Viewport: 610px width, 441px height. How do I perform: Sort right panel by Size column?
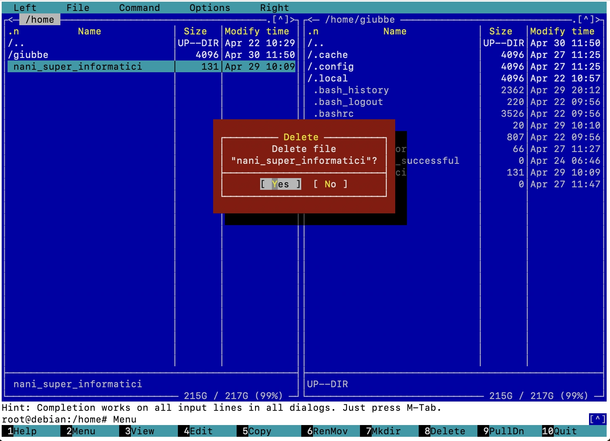point(501,31)
